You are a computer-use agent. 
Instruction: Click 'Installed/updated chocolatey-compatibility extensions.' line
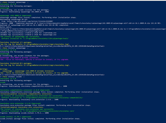click(27, 94)
